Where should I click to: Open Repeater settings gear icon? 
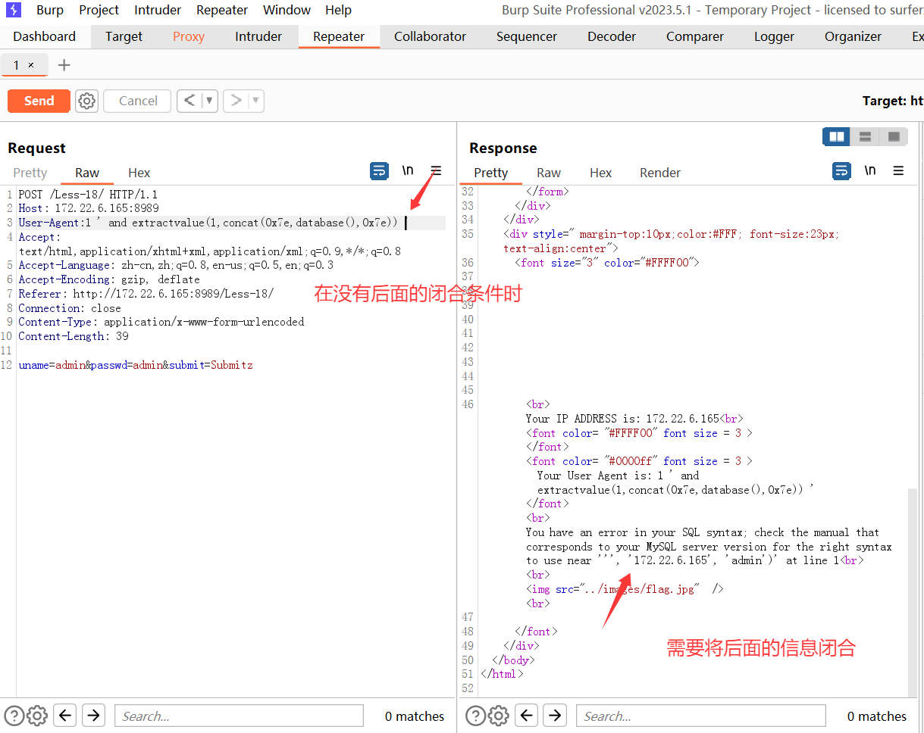click(x=87, y=101)
